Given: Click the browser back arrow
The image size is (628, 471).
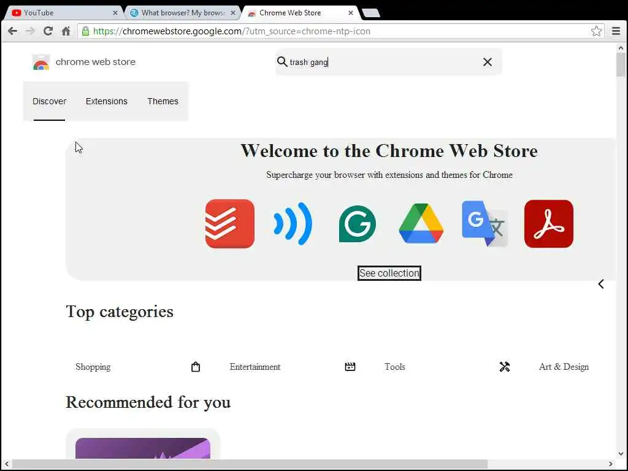Looking at the screenshot, I should click(x=12, y=31).
